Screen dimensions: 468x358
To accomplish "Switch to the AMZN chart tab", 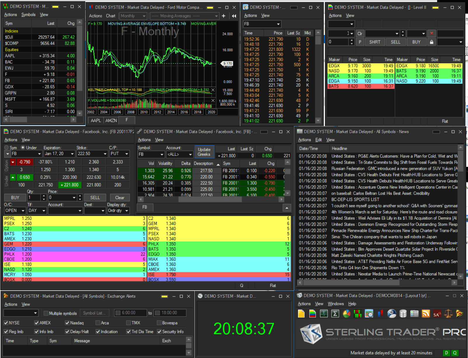I will pos(111,121).
